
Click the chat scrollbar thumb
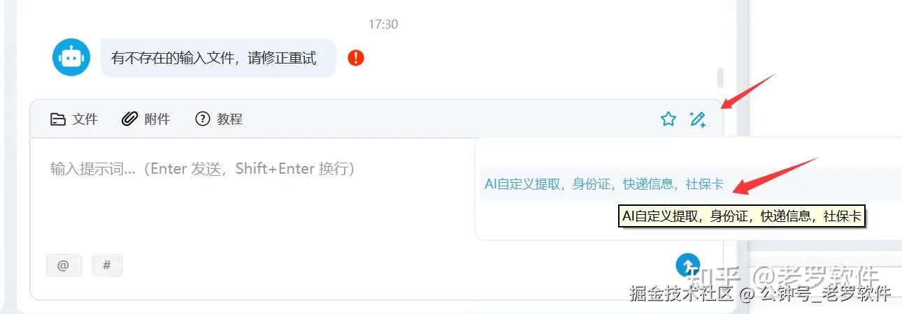coord(720,77)
